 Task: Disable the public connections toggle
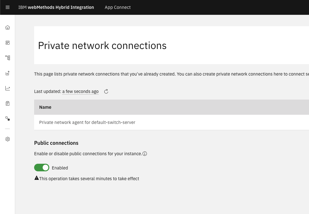coord(42,168)
